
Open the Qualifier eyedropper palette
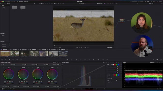[x=76, y=60]
